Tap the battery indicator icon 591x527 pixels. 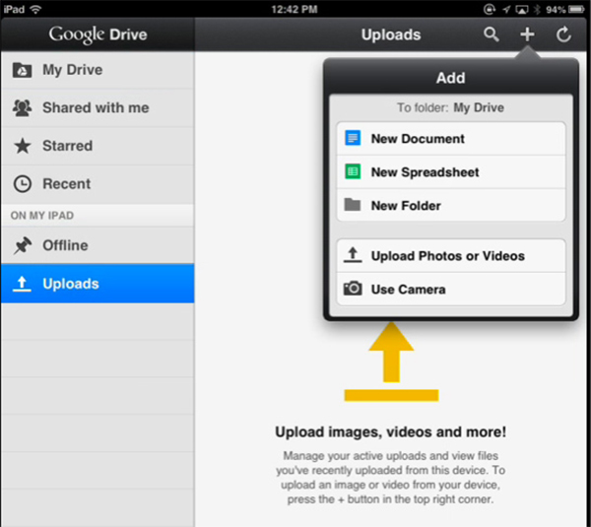click(x=576, y=9)
